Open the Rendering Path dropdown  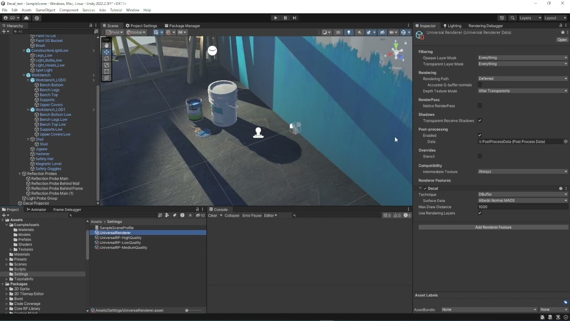pos(522,78)
